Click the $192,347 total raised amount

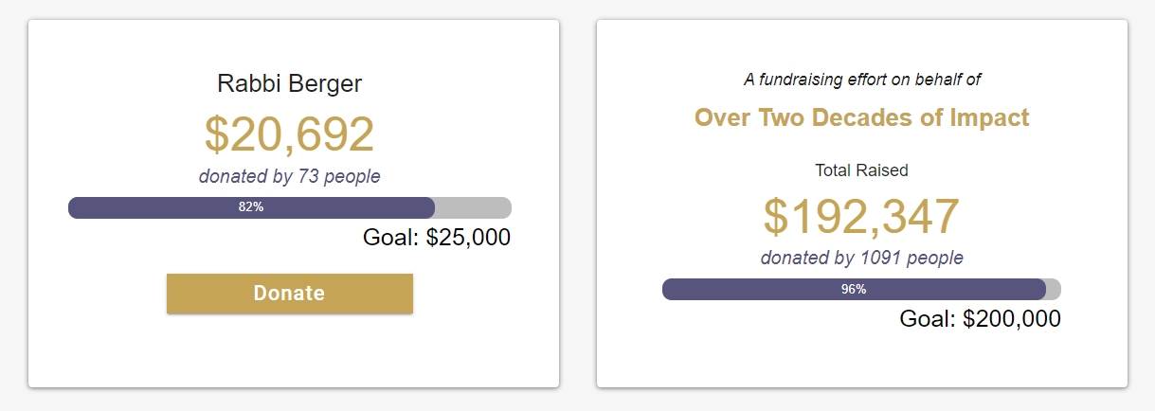[x=861, y=216]
